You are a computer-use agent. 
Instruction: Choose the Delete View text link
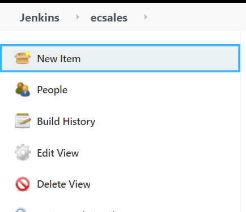63,184
